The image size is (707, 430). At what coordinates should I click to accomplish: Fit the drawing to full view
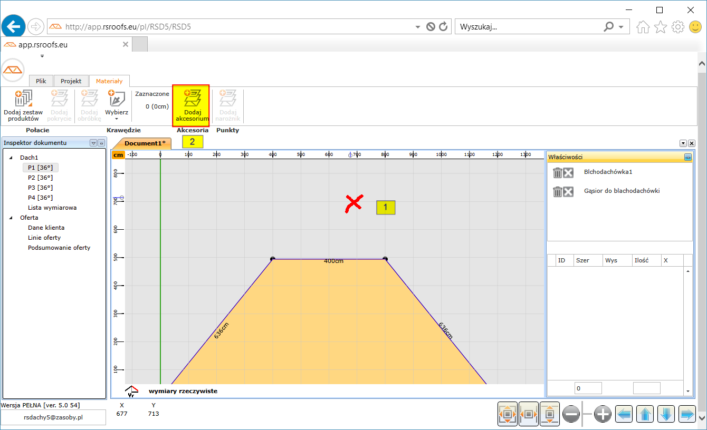pyautogui.click(x=508, y=415)
